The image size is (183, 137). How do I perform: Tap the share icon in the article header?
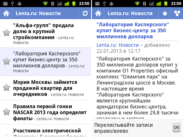click(x=177, y=13)
